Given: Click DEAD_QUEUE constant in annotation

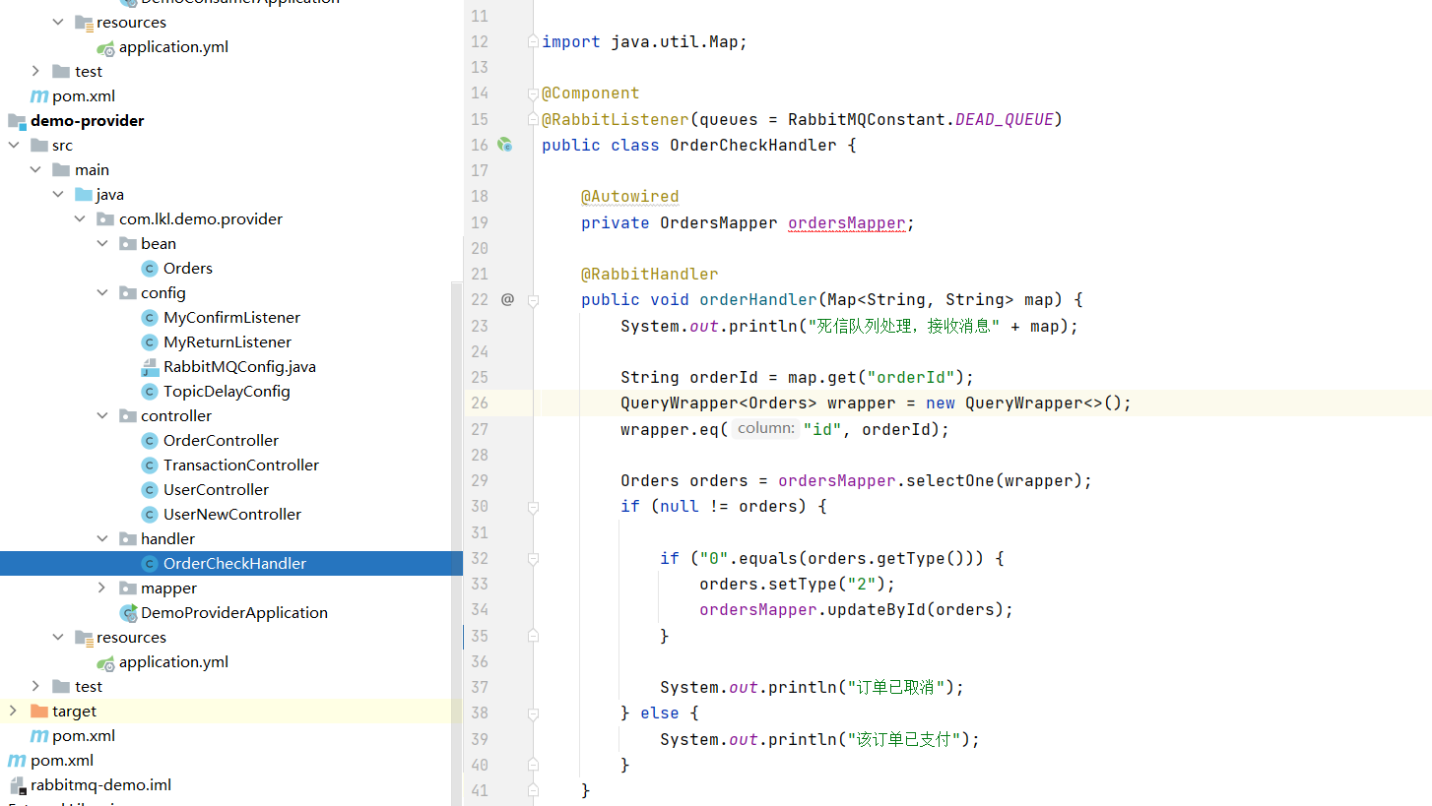Looking at the screenshot, I should (1005, 119).
